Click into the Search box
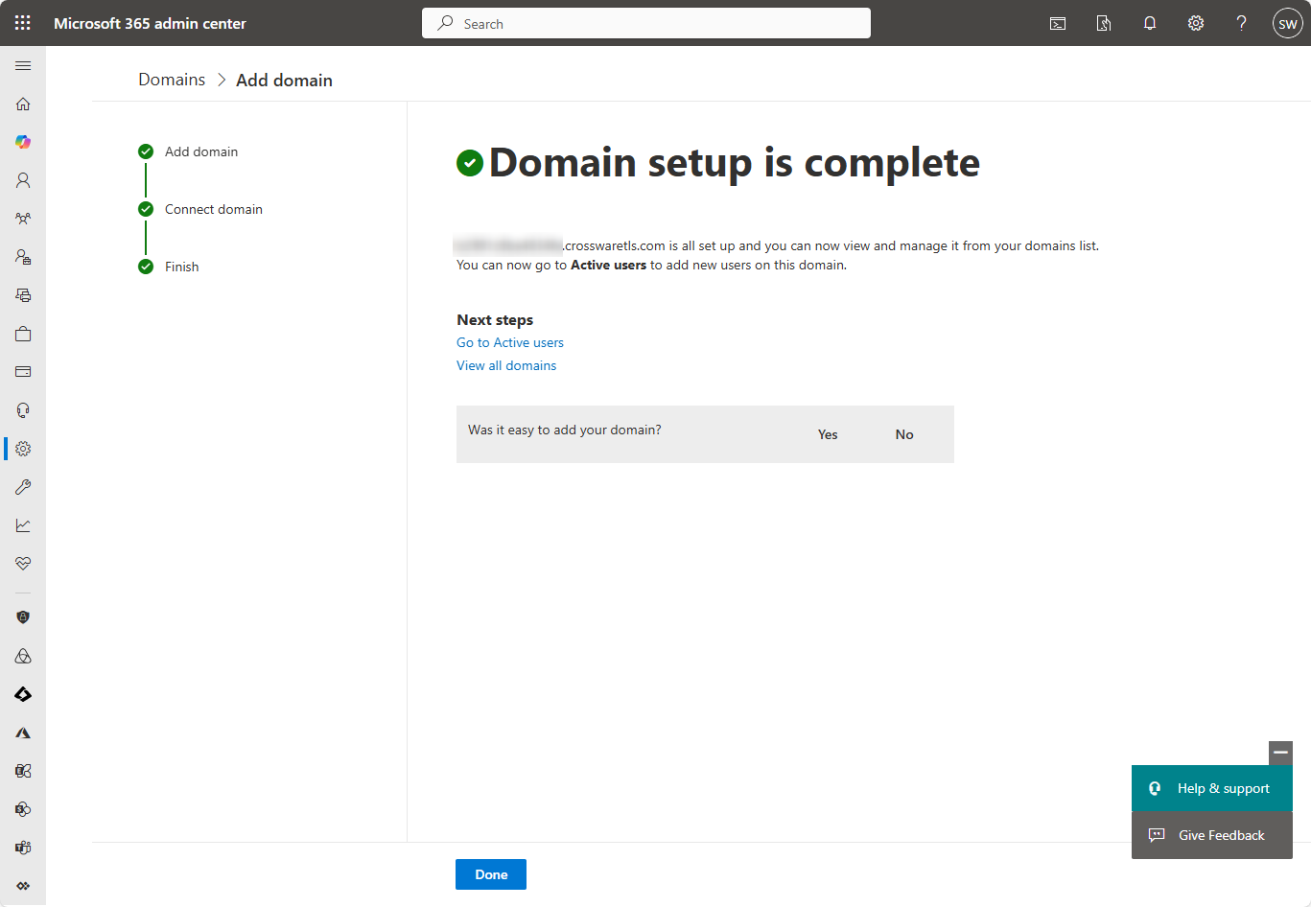The width and height of the screenshot is (1311, 907). (646, 23)
